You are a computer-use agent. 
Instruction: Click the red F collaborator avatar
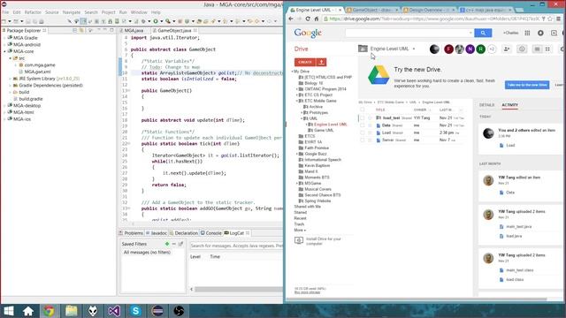coord(448,49)
